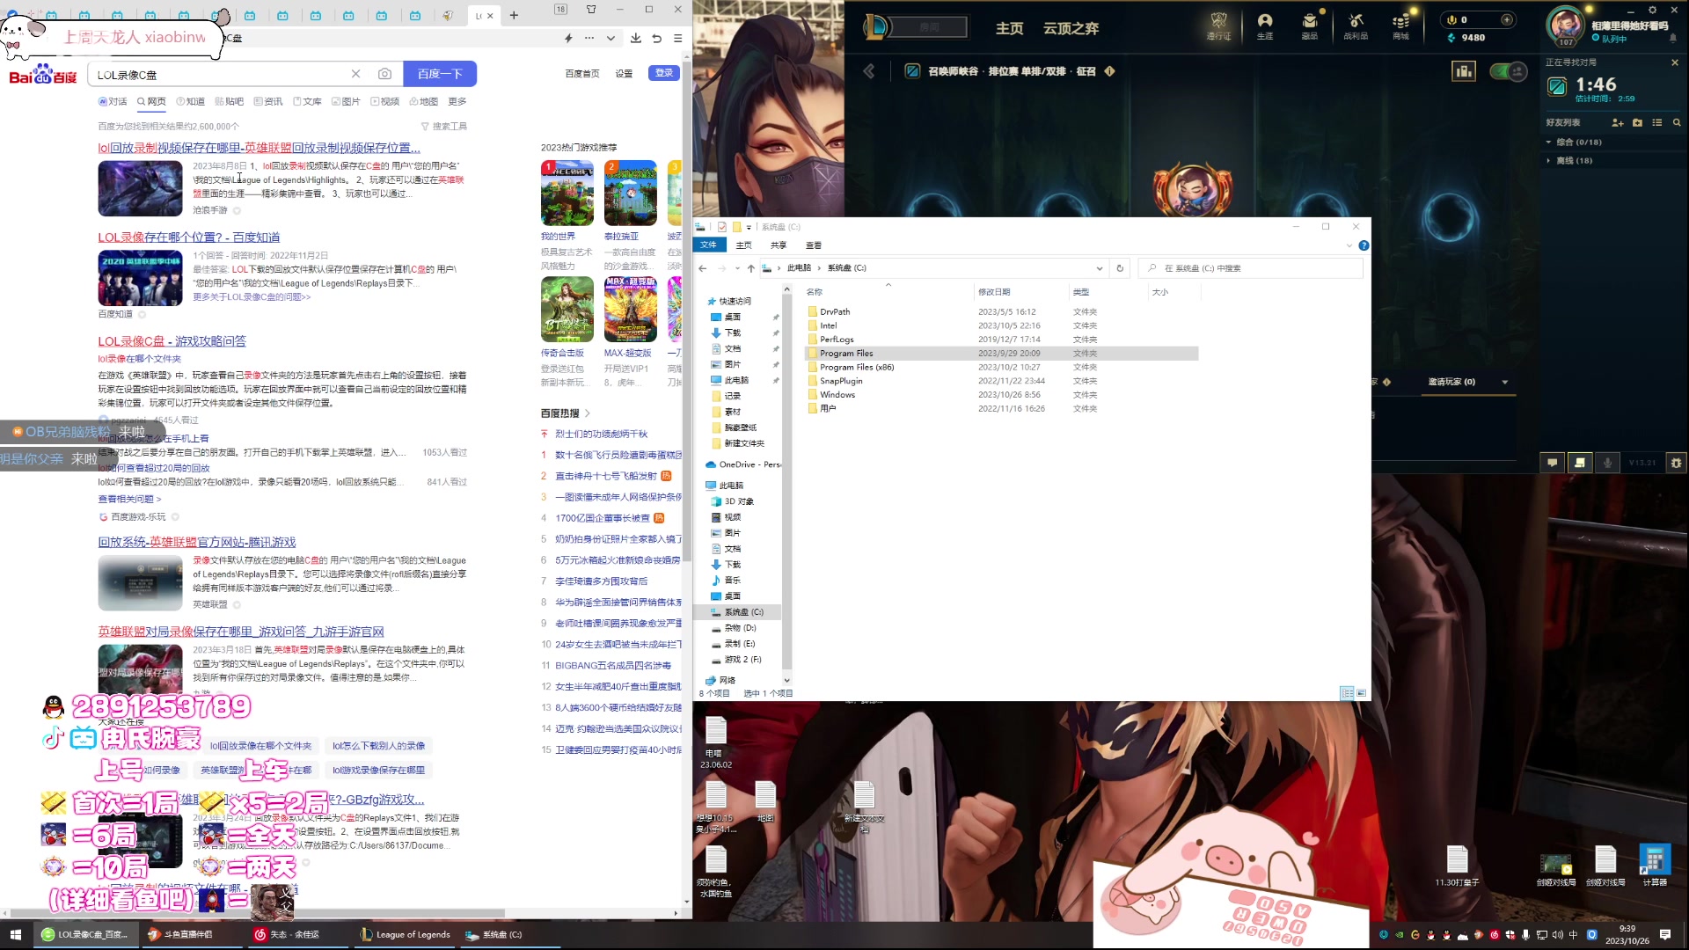
Task: Open the 更多 category menu in Baidu
Action: [457, 101]
